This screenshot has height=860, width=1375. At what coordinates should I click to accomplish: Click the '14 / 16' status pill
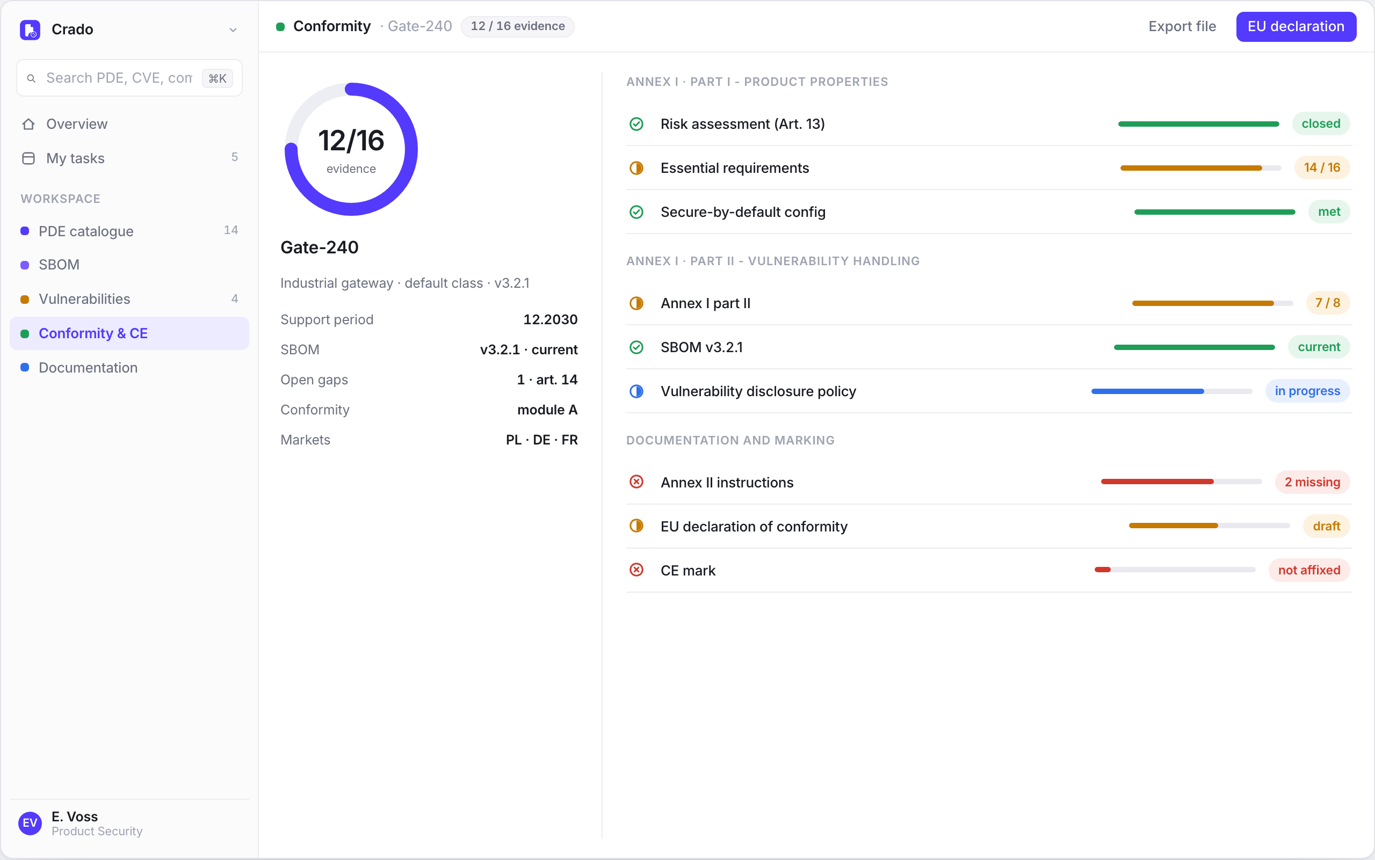coord(1322,168)
